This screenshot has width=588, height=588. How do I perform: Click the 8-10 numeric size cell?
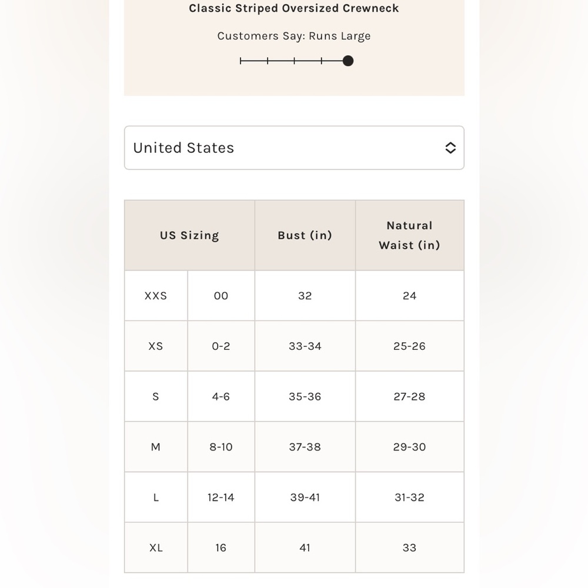point(221,447)
